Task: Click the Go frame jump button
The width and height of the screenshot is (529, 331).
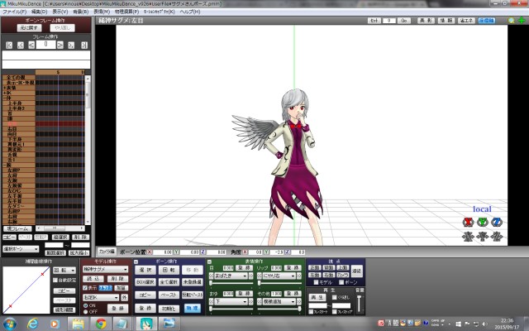Action: 404,21
